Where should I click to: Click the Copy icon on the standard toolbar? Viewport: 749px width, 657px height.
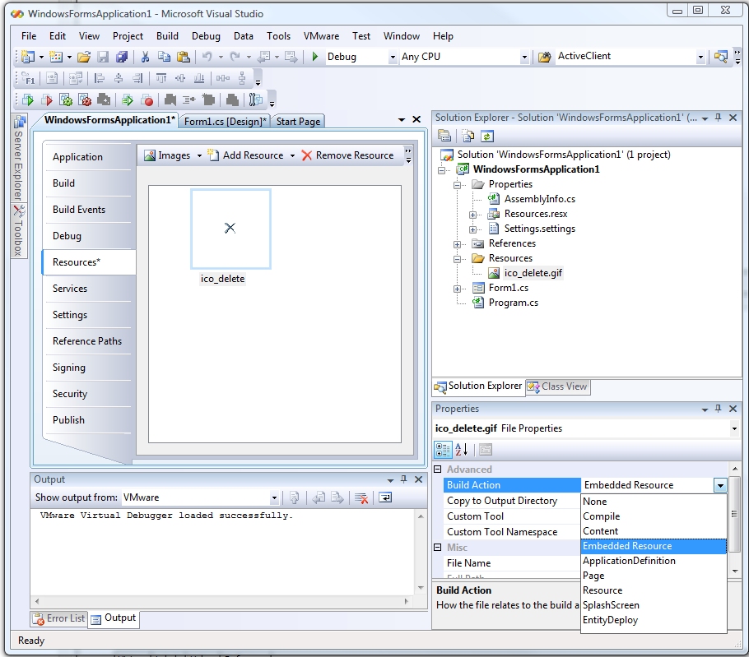click(165, 56)
